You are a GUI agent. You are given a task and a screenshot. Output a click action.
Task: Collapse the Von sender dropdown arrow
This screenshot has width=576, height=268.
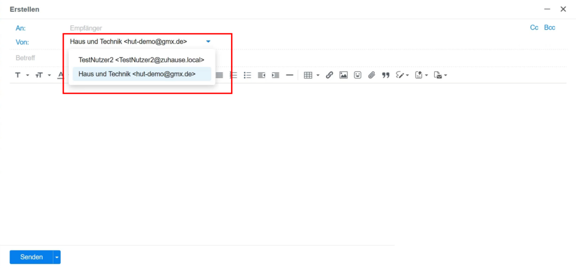[x=208, y=42]
